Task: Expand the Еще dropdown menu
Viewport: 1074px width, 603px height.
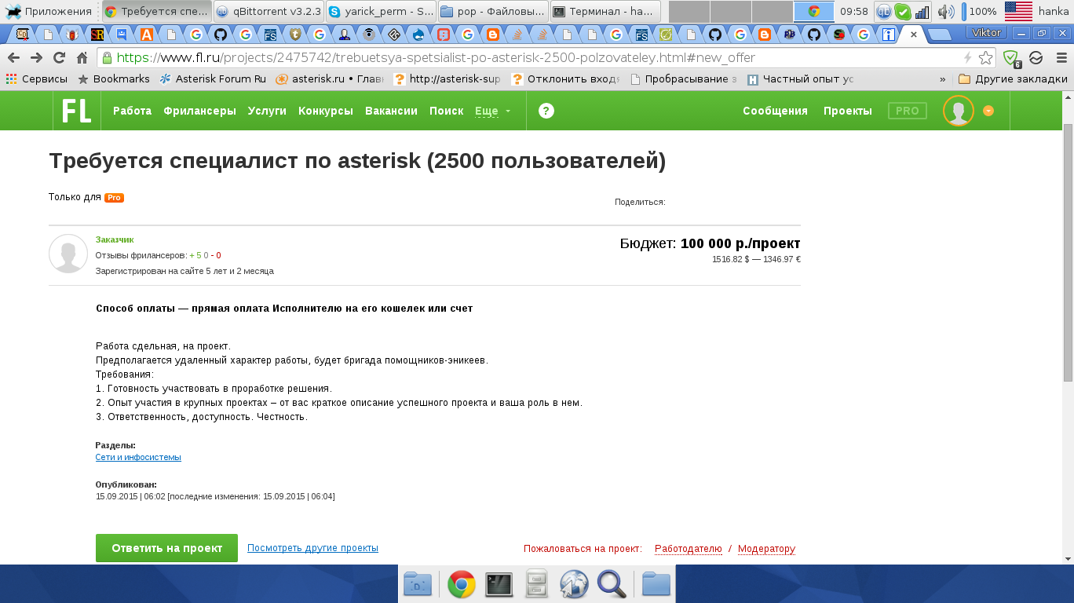Action: (x=492, y=111)
